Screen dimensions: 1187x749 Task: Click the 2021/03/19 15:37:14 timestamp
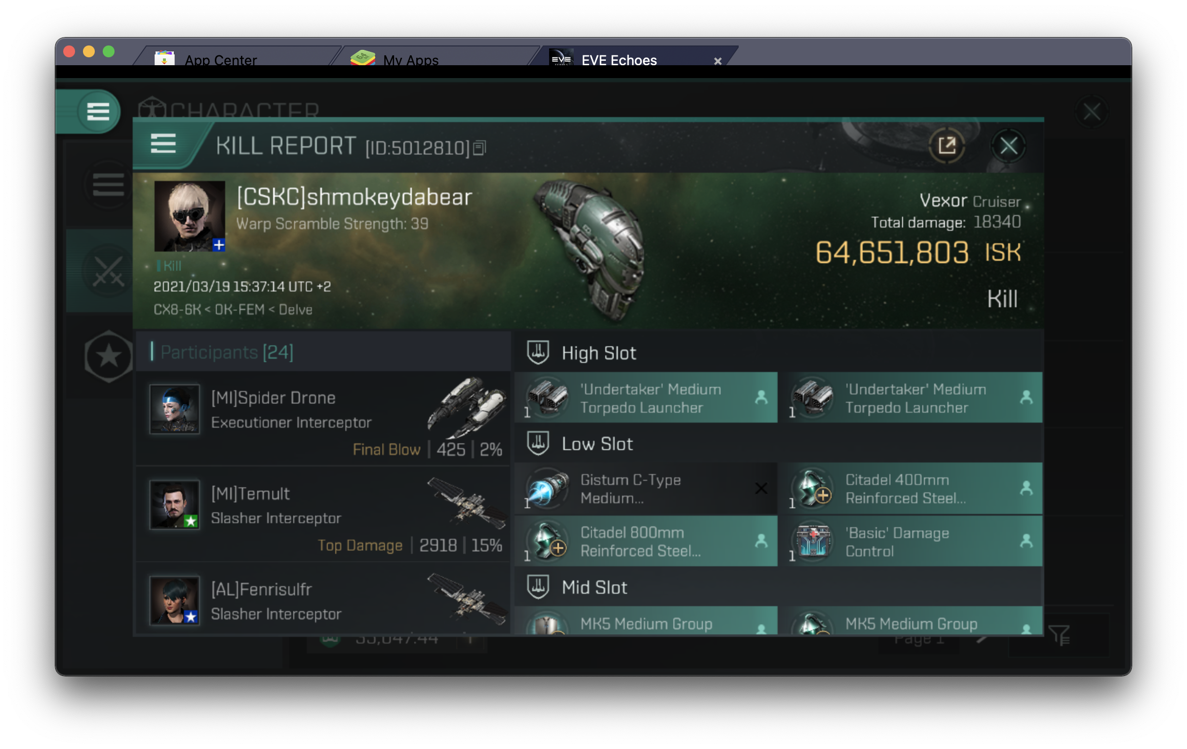(x=242, y=287)
